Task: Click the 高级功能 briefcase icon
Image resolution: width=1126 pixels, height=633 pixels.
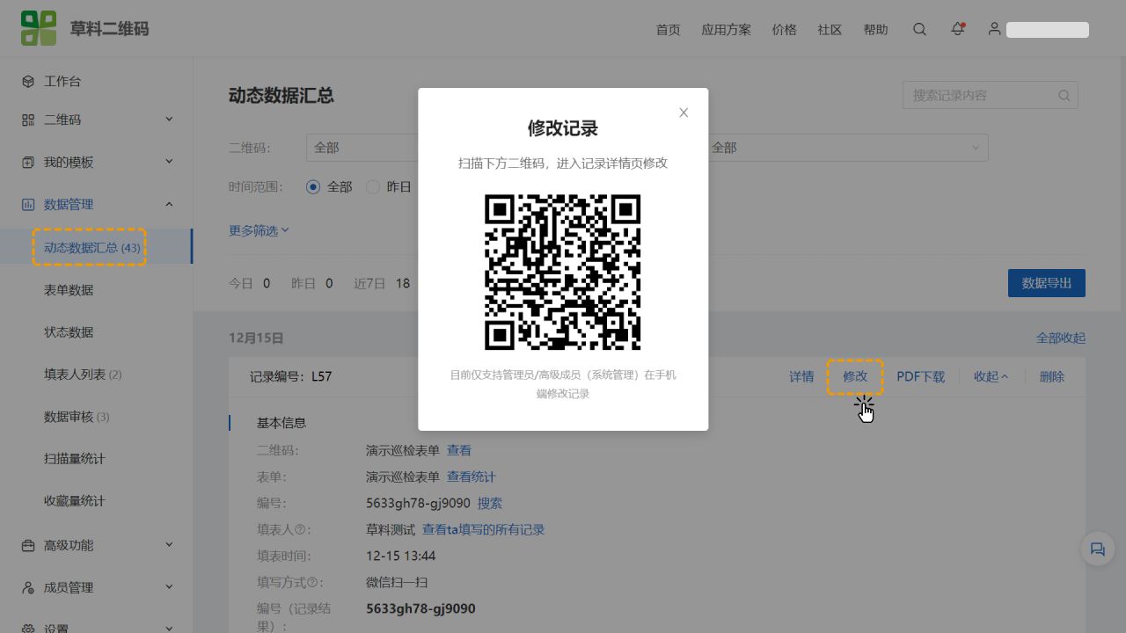Action: [28, 545]
